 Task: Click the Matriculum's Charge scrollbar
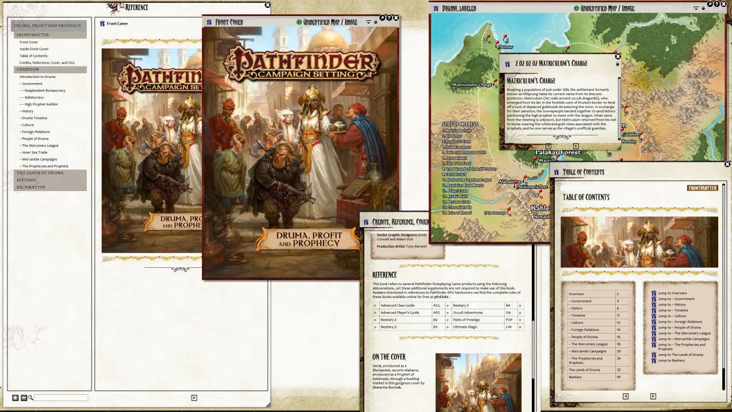[619, 108]
